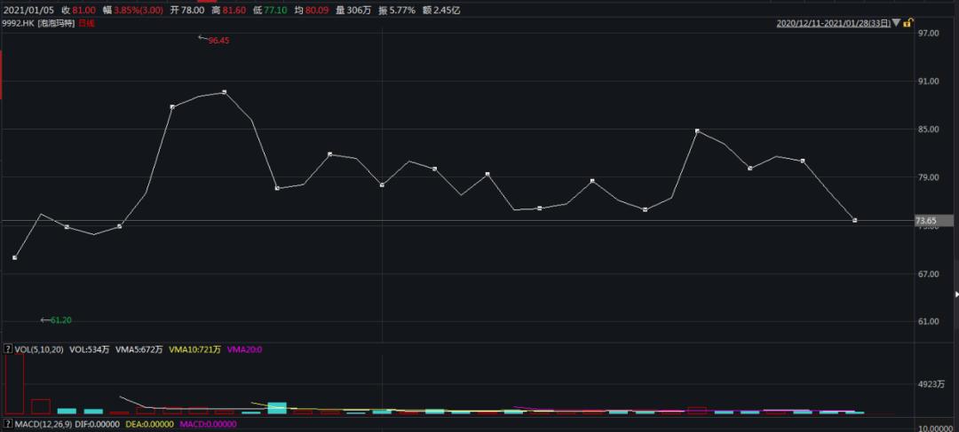
Task: Click the 85.00 price axis label
Action: (x=928, y=130)
